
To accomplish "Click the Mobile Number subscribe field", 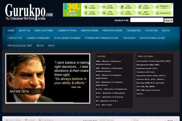I will pyautogui.click(x=115, y=120).
